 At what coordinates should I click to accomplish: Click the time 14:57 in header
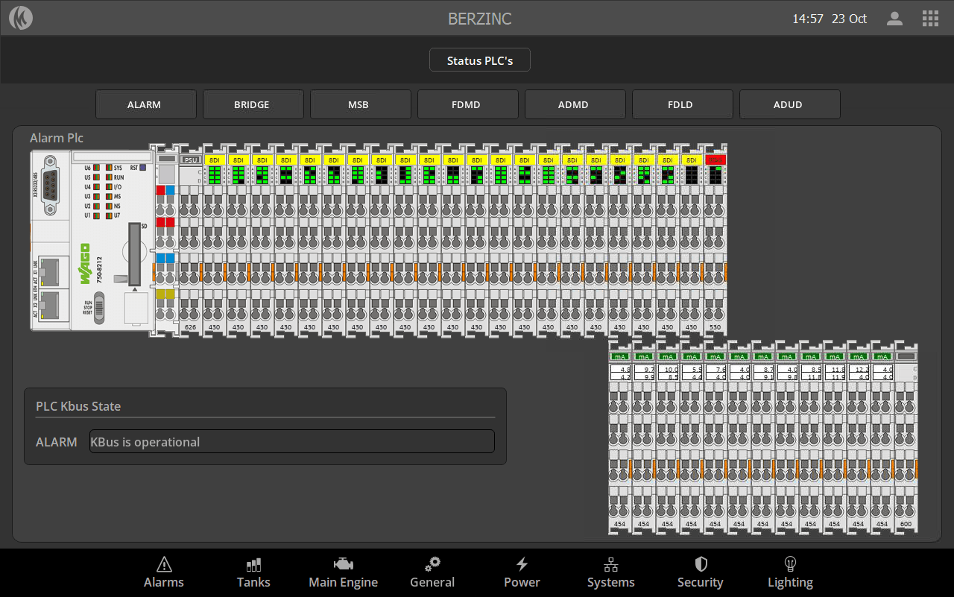pyautogui.click(x=807, y=19)
